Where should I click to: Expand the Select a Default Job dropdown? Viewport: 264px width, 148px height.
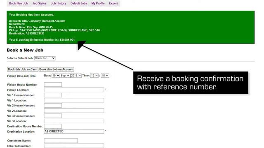45,58
